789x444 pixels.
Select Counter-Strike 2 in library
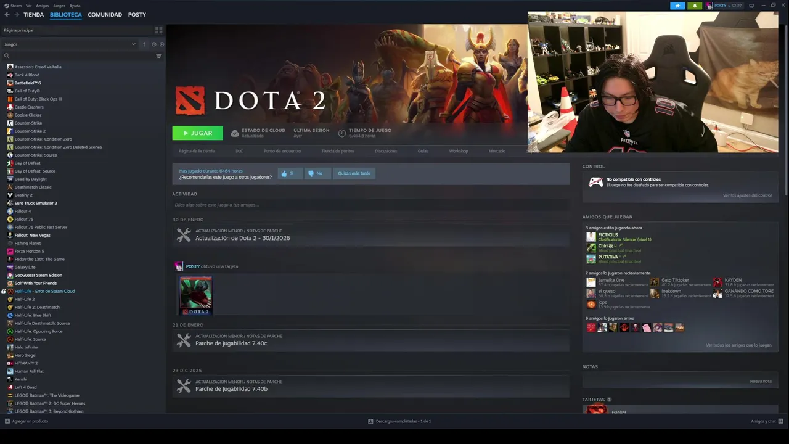tap(30, 131)
